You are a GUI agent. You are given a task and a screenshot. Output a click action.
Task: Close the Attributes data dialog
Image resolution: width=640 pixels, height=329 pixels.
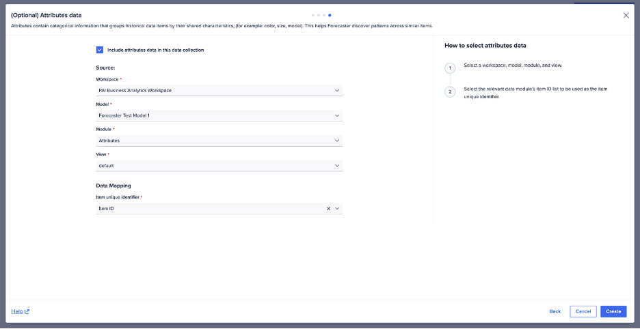pos(626,15)
